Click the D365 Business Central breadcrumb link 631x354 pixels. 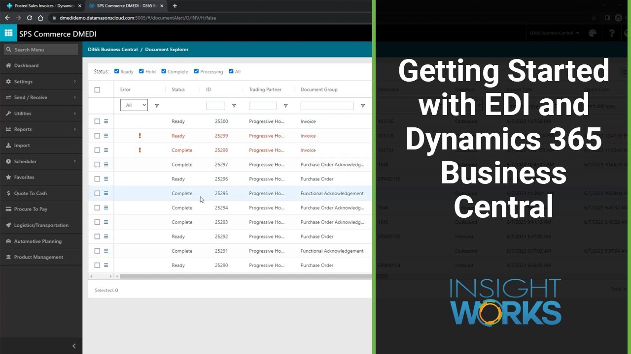tap(113, 50)
